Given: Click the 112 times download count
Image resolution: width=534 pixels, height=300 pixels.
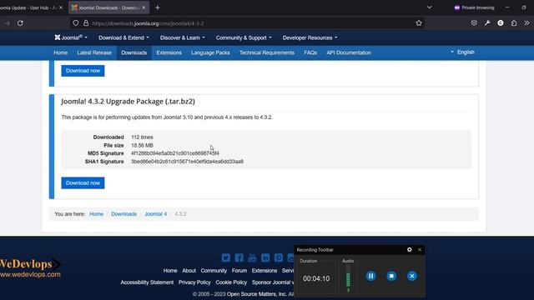Looking at the screenshot, I should coord(142,137).
